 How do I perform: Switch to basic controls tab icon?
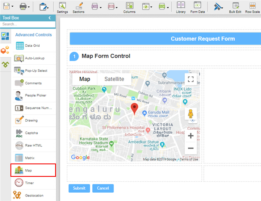click(5, 36)
